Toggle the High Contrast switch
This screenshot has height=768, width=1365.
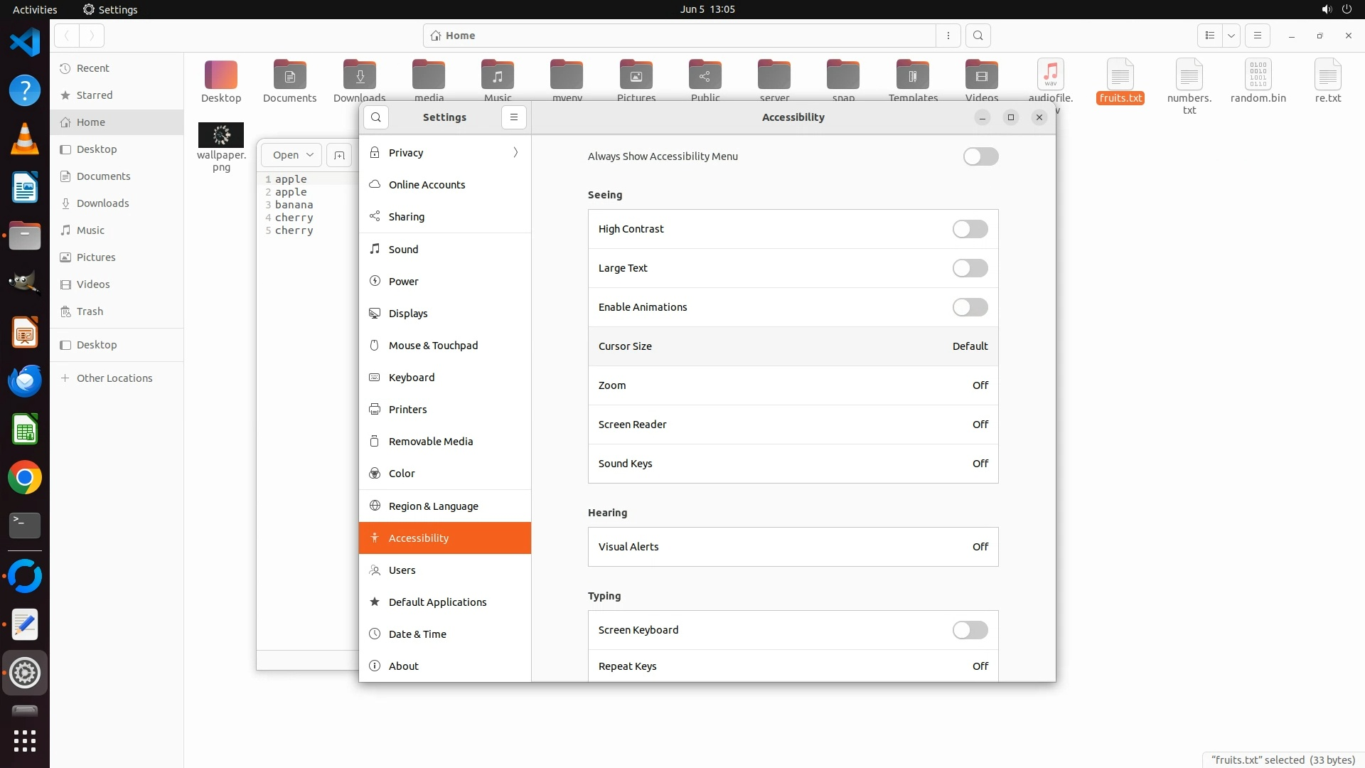point(970,229)
